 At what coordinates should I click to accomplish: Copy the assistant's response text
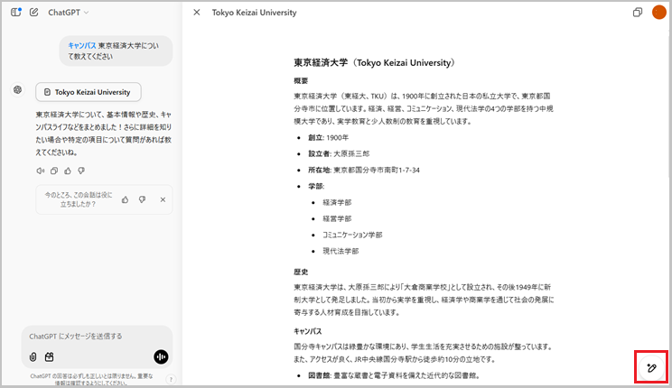[x=54, y=171]
